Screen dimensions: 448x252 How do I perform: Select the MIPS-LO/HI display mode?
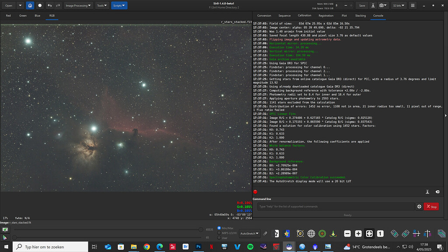click(x=220, y=233)
